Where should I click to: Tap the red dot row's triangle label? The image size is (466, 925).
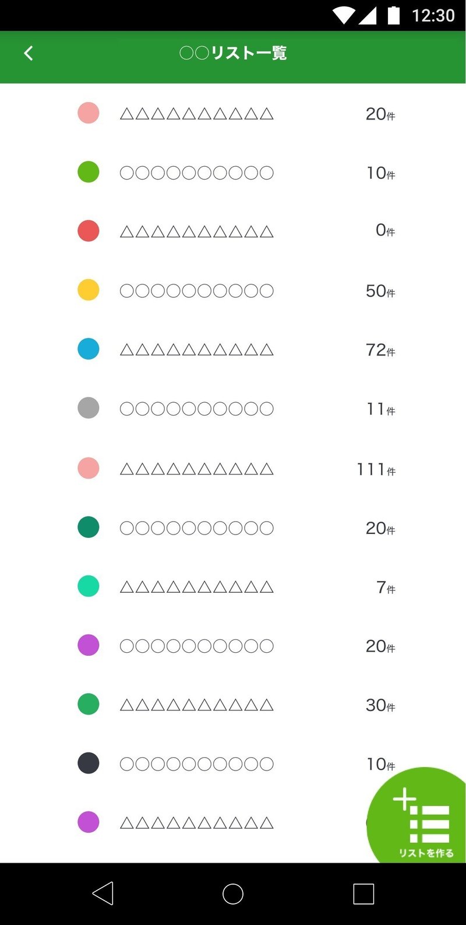[196, 232]
